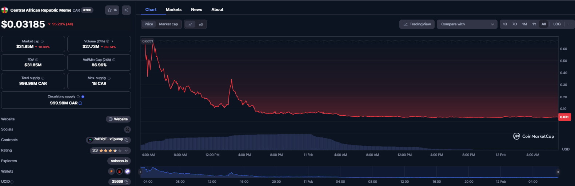Open the TradingView chart button
Image resolution: width=575 pixels, height=186 pixels.
point(417,24)
